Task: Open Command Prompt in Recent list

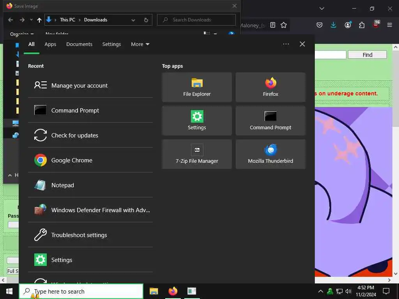Action: click(x=90, y=110)
